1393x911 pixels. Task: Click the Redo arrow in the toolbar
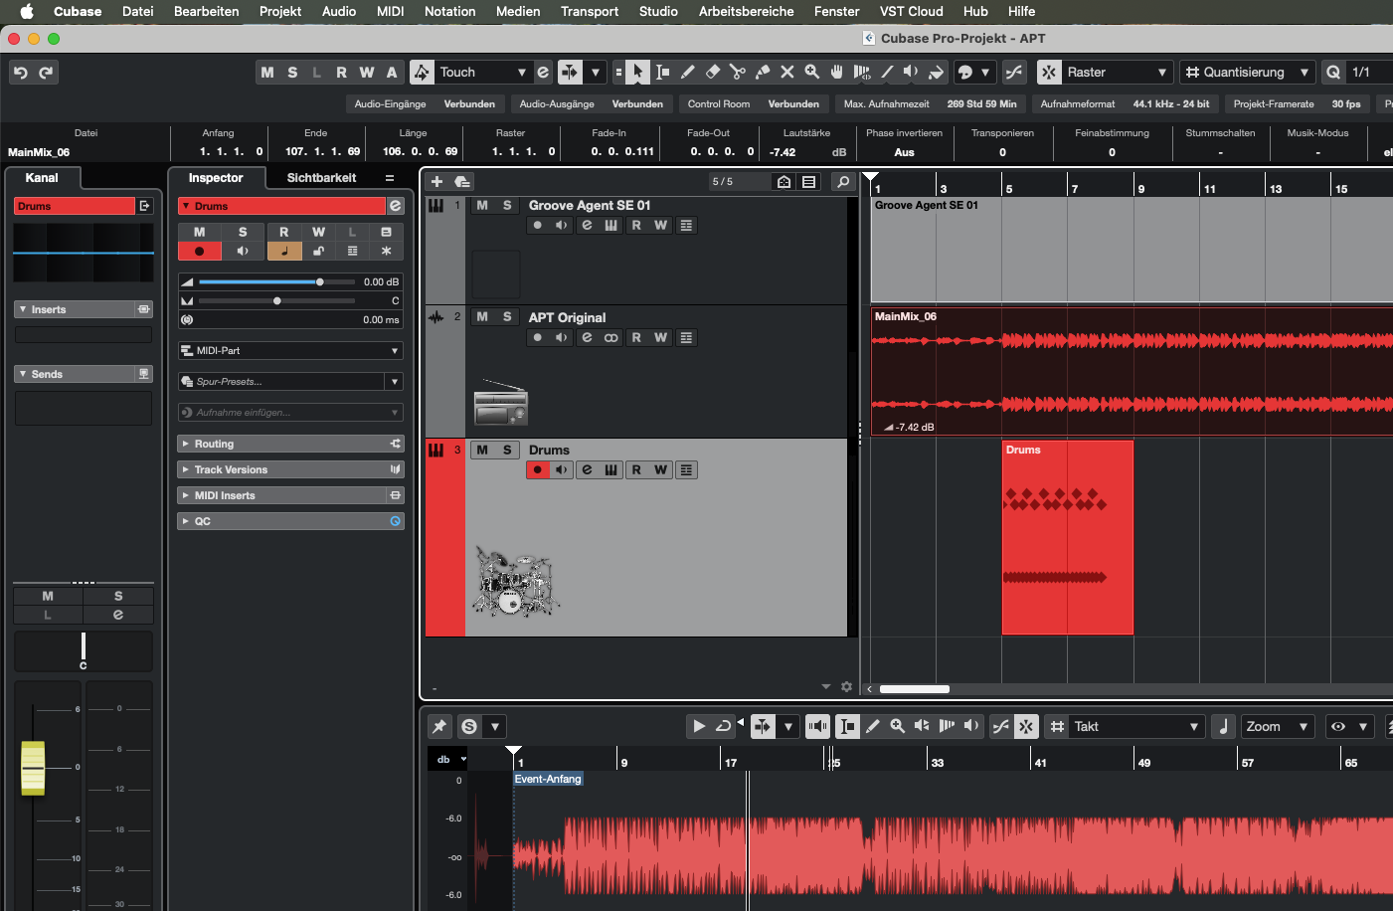pos(46,72)
